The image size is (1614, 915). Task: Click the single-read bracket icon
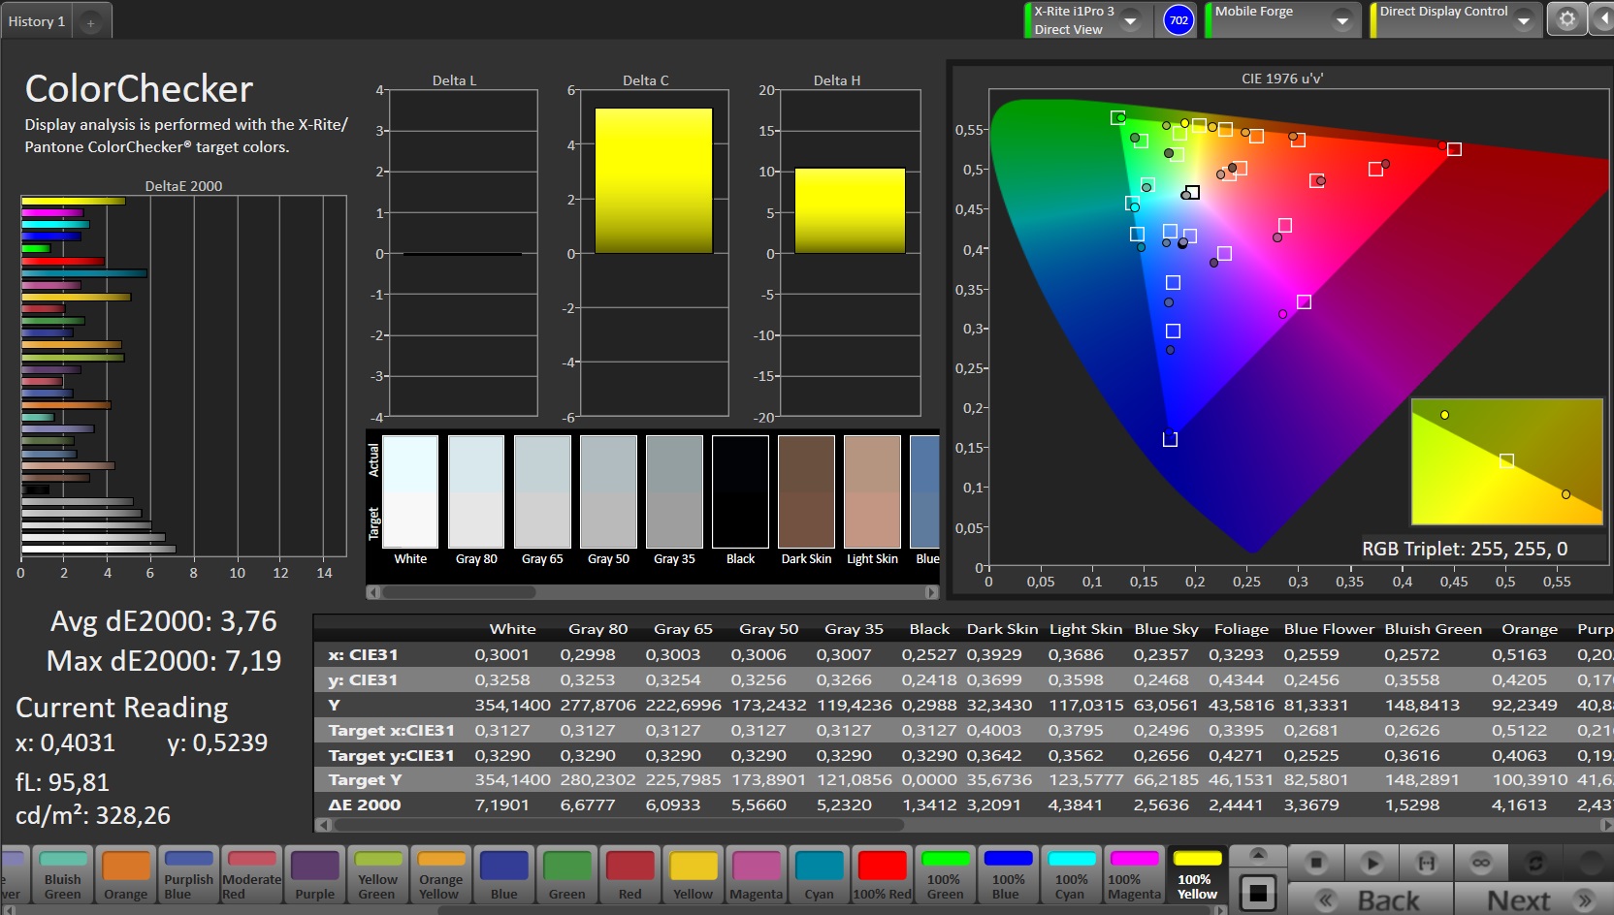pyautogui.click(x=1427, y=862)
